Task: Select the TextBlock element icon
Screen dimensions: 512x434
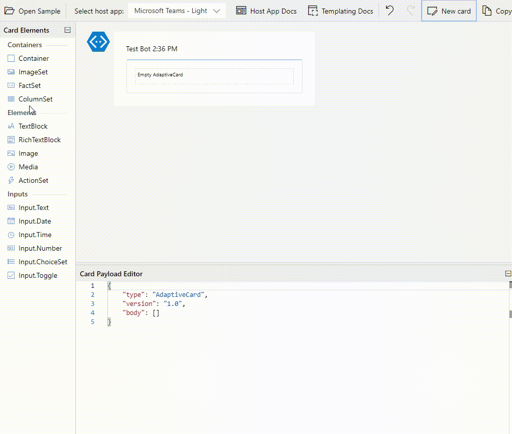Action: pyautogui.click(x=11, y=126)
